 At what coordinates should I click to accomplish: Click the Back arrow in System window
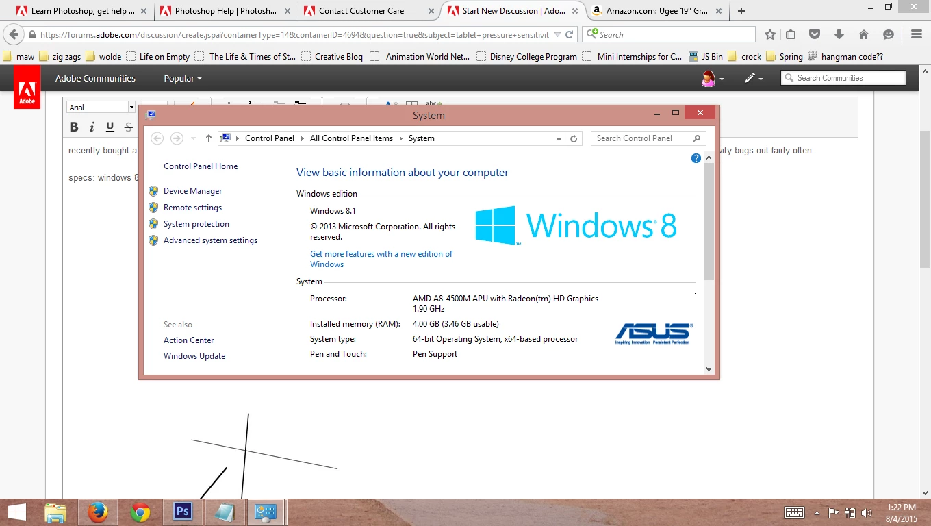157,138
